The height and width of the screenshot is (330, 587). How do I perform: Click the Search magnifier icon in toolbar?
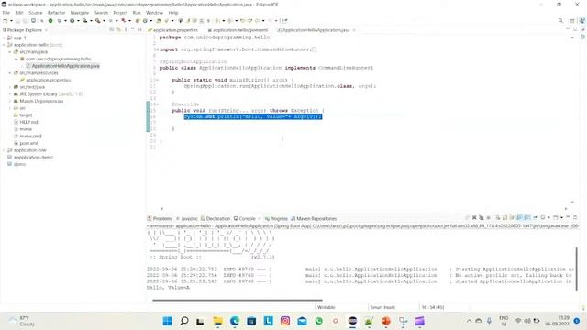560,21
